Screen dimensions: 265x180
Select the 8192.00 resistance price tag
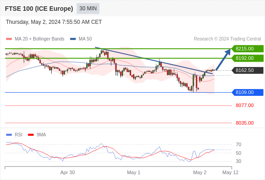[247, 58]
